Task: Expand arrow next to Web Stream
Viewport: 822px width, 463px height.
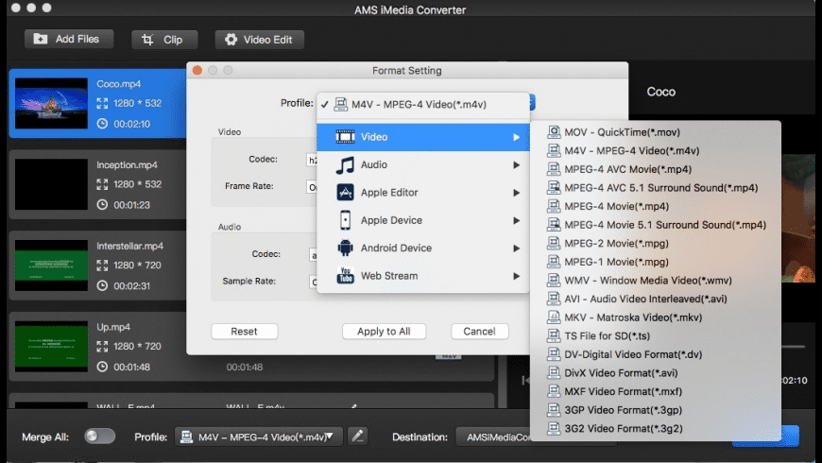Action: [x=517, y=276]
